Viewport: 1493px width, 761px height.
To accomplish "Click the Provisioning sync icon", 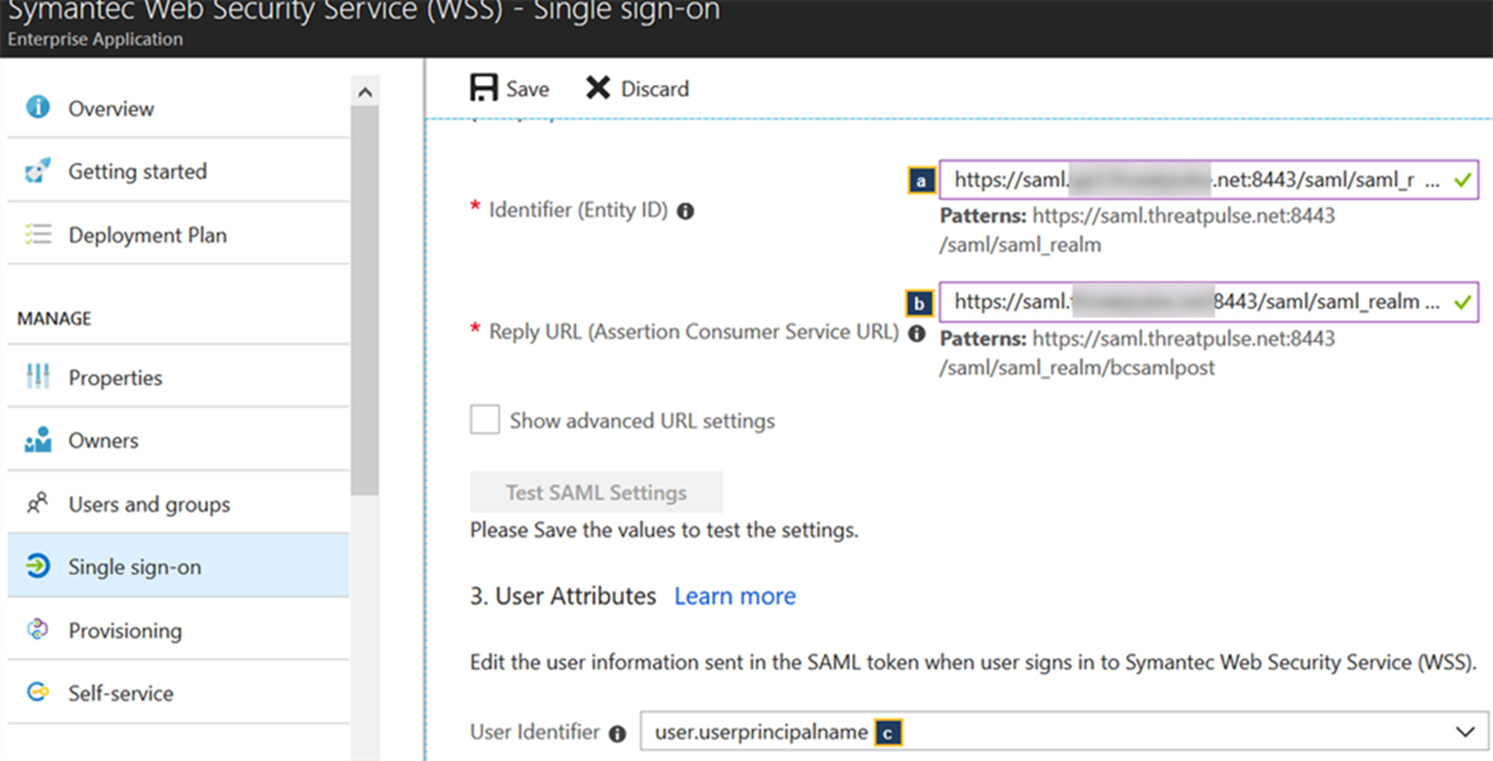I will pyautogui.click(x=38, y=630).
